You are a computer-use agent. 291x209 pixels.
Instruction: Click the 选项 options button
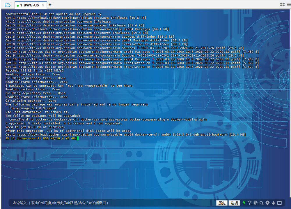pyautogui.click(x=234, y=203)
